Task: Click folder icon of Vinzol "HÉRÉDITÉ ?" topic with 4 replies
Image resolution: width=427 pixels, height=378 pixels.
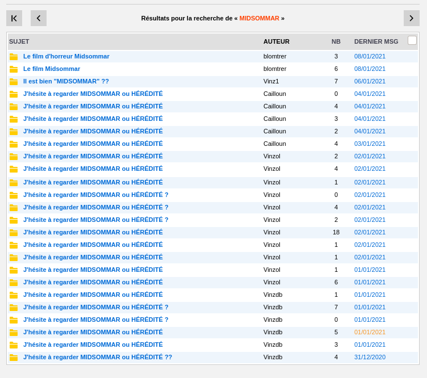Action: [14, 208]
